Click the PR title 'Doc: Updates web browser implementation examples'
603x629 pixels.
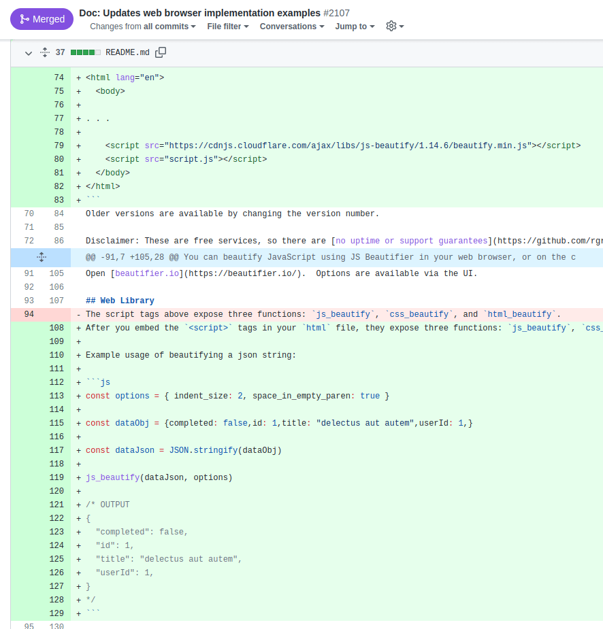point(200,13)
